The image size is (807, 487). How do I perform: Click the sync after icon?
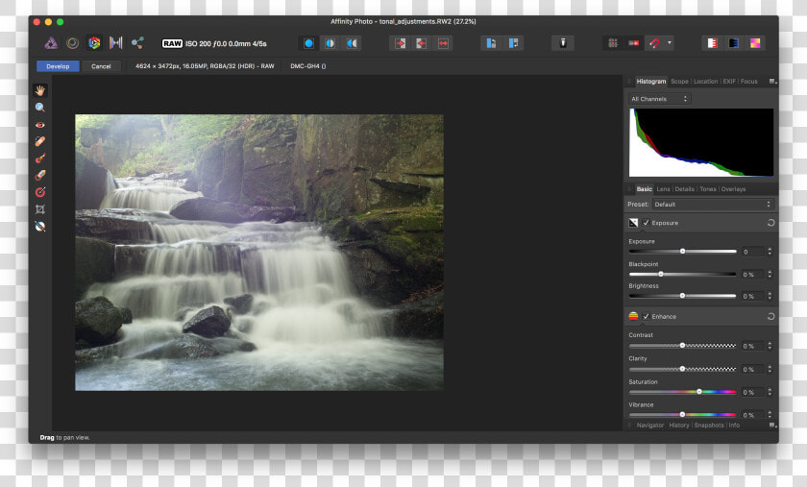click(422, 44)
